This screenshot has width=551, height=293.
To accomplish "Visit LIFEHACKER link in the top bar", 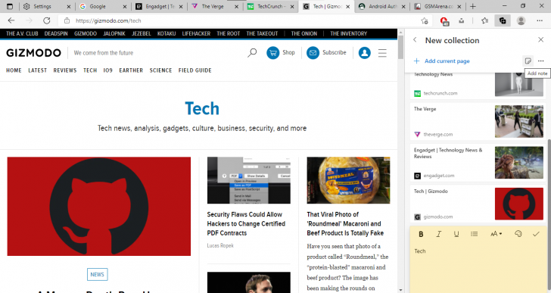I will (x=196, y=34).
